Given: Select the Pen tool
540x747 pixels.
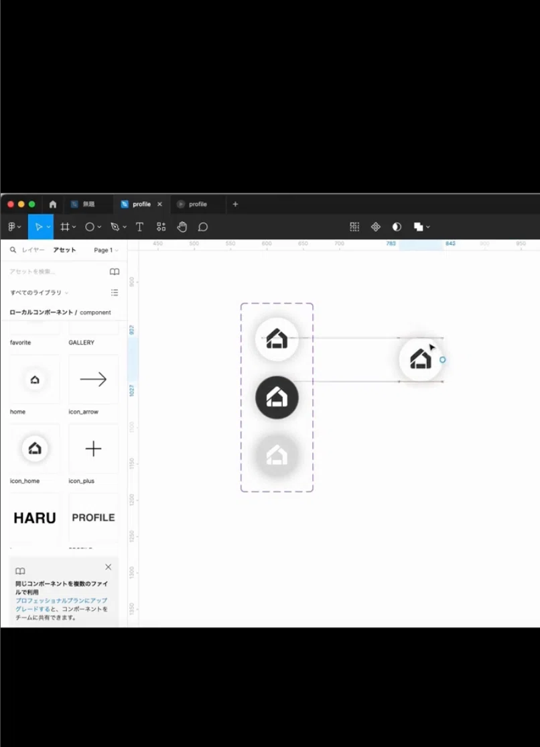Looking at the screenshot, I should 115,227.
